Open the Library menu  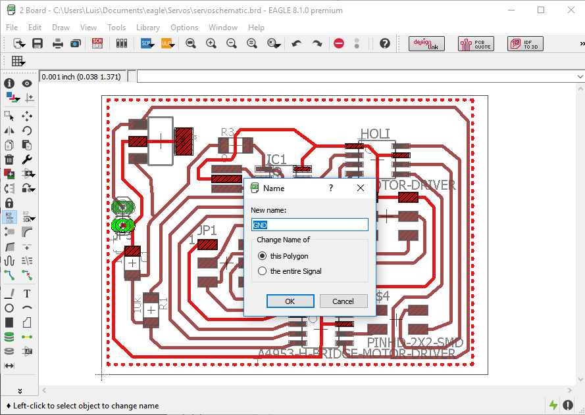click(x=148, y=28)
